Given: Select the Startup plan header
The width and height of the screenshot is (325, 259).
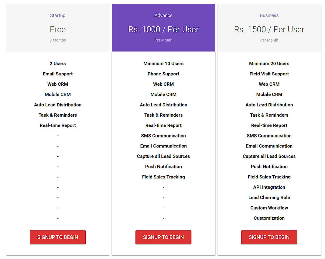Looking at the screenshot, I should [58, 15].
